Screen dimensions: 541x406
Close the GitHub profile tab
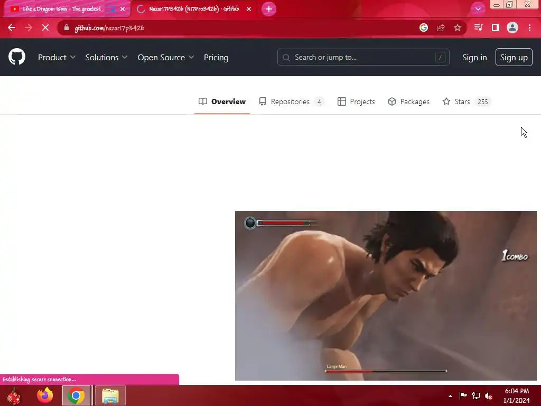(249, 9)
